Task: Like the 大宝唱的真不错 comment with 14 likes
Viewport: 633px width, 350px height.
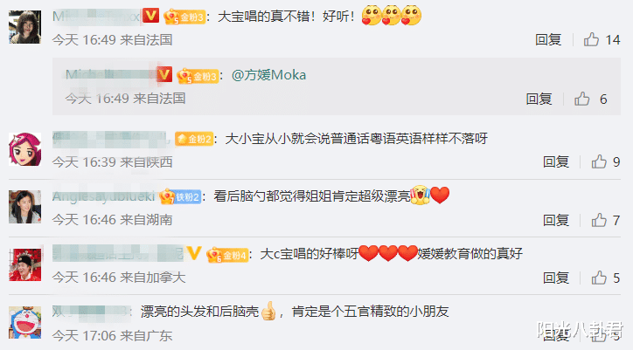Action: coord(591,39)
